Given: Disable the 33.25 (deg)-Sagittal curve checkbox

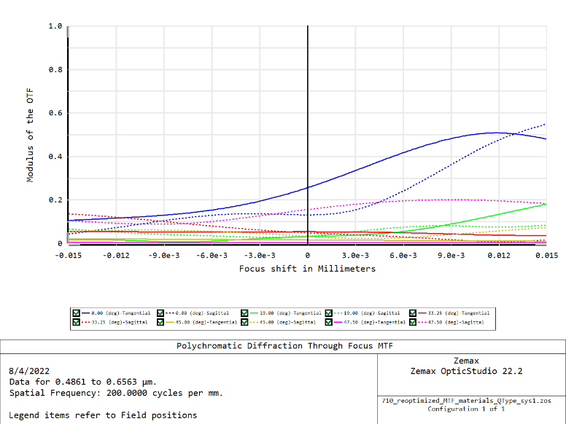Looking at the screenshot, I should [76, 322].
